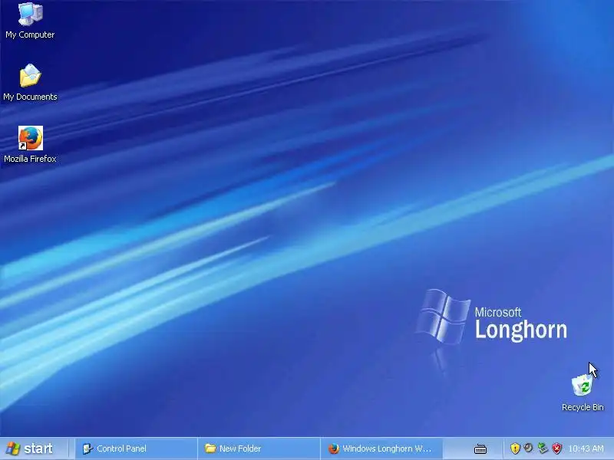Switch to the Control Panel taskbar window
The width and height of the screenshot is (614, 460).
click(136, 449)
